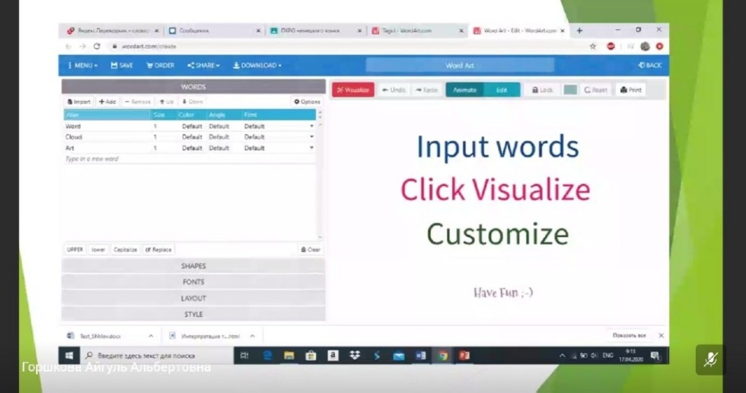Click the teal color swatch
The height and width of the screenshot is (393, 746).
tap(570, 90)
